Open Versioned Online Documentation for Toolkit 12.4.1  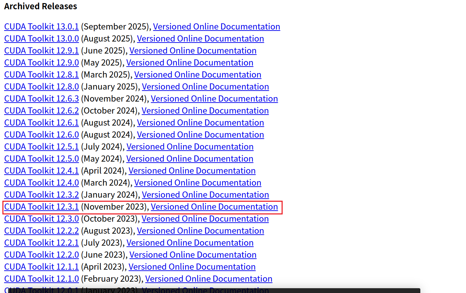192,171
